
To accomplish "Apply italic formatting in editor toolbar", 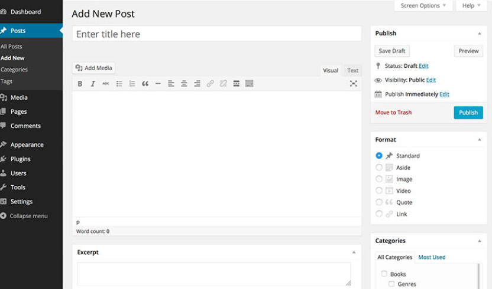I will pos(93,84).
